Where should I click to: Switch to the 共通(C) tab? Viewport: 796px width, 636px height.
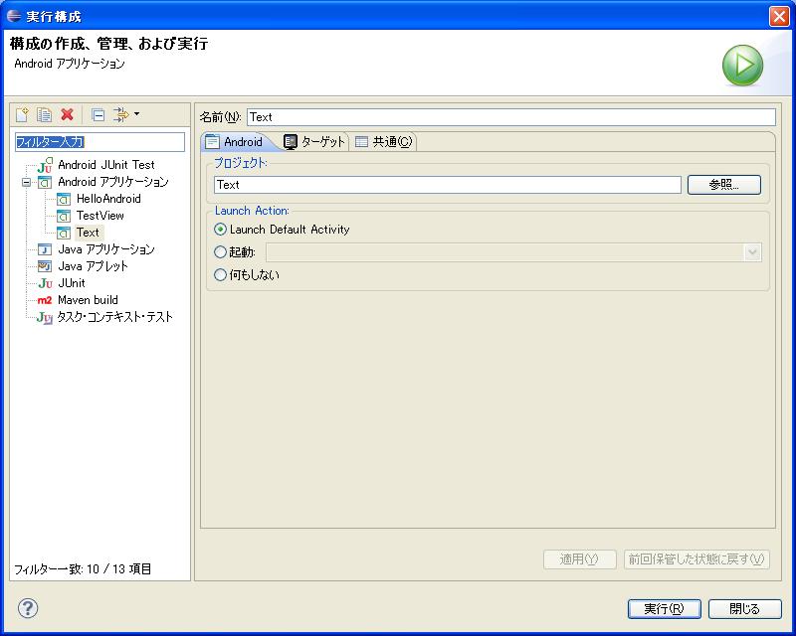tap(384, 142)
